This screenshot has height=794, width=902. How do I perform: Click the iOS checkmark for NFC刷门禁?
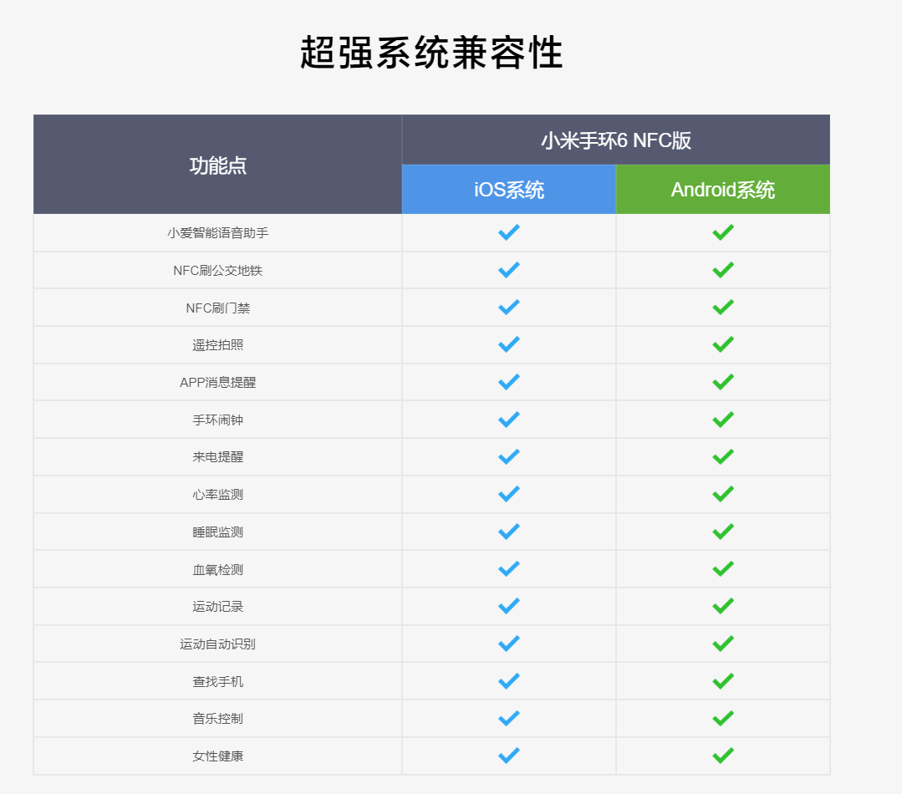[508, 307]
